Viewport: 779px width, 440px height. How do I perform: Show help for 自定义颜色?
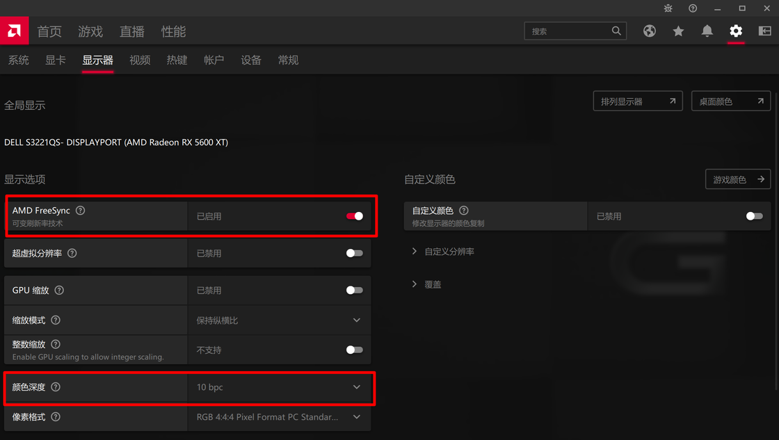click(x=463, y=211)
